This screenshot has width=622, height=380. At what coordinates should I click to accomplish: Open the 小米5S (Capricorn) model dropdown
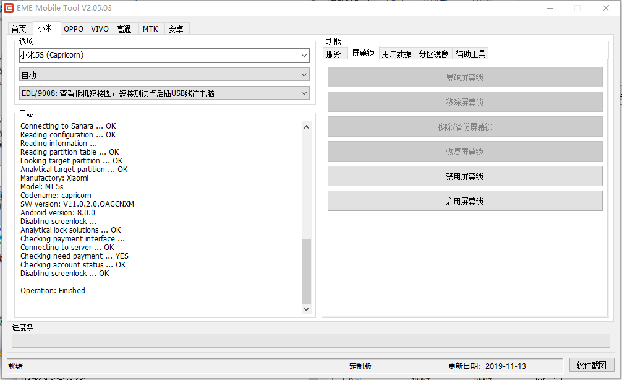click(x=164, y=55)
